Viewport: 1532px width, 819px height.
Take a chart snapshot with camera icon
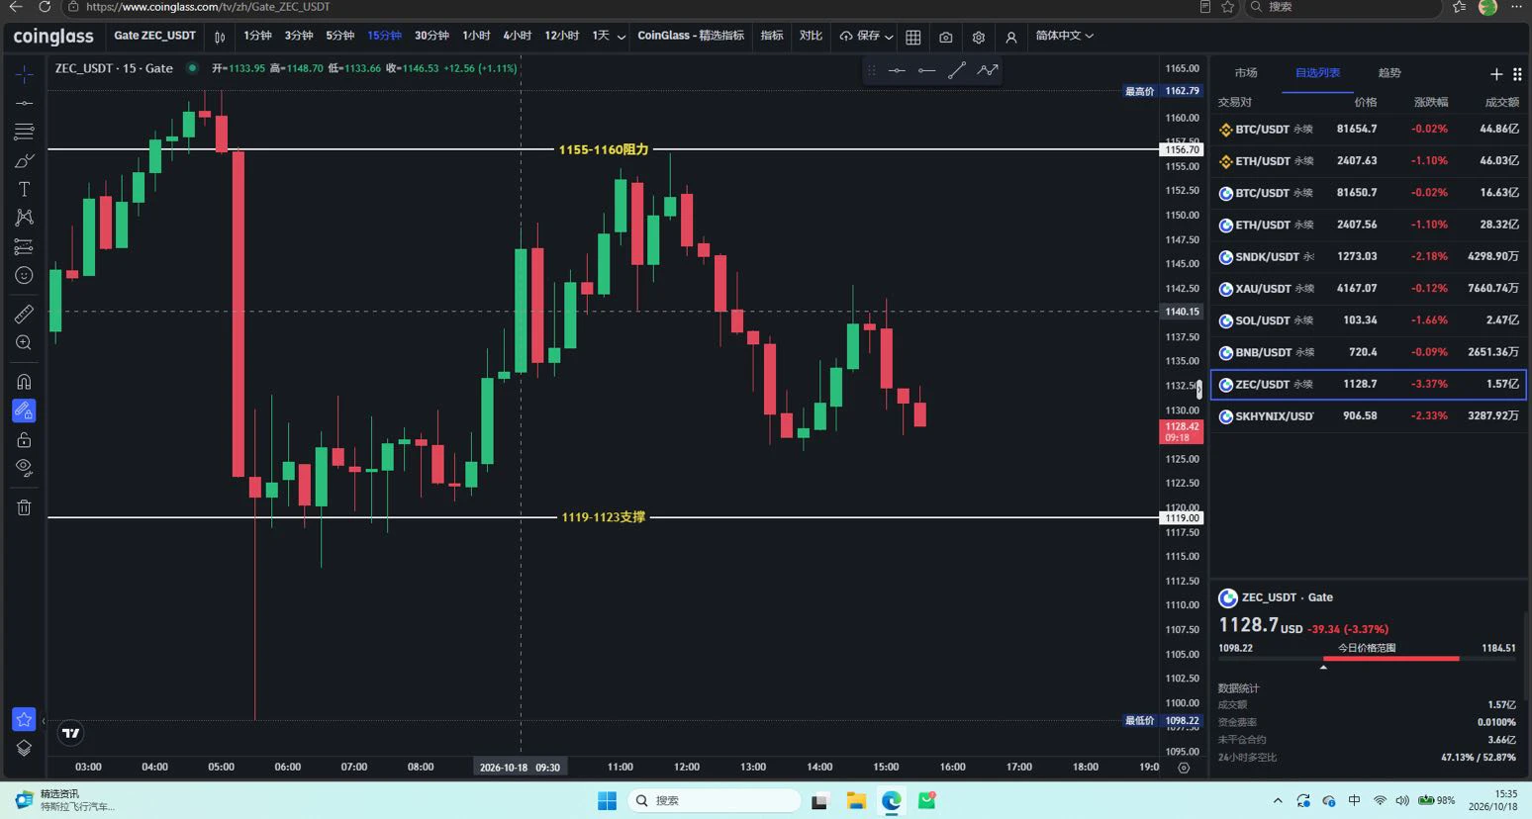[945, 37]
